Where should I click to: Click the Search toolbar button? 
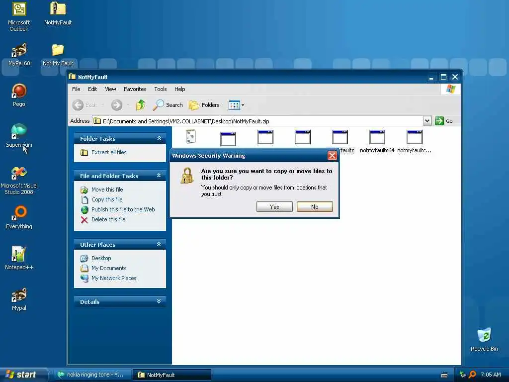pyautogui.click(x=168, y=105)
